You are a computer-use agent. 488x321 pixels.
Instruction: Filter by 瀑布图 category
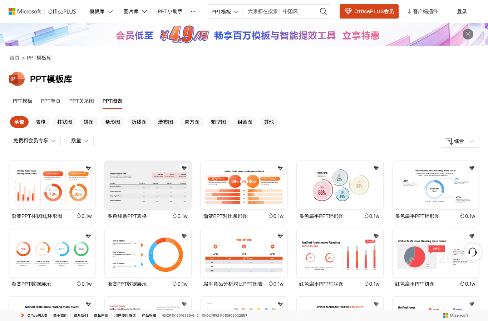coord(166,122)
